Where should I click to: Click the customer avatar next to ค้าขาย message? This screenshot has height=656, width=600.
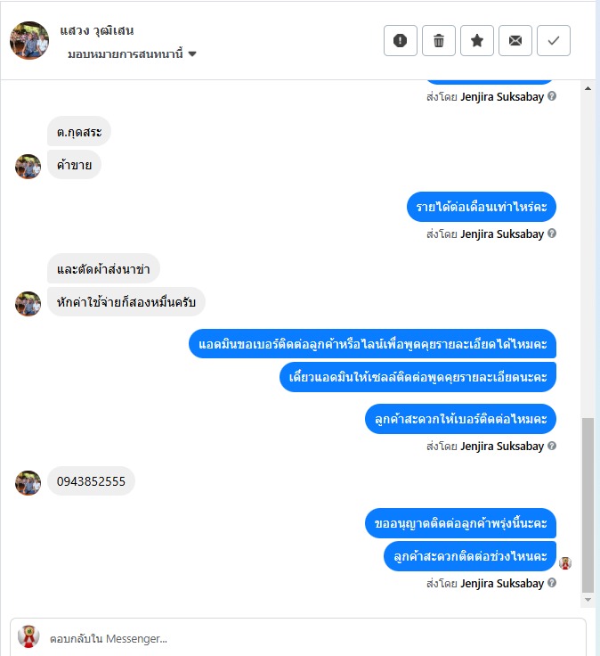coord(28,166)
